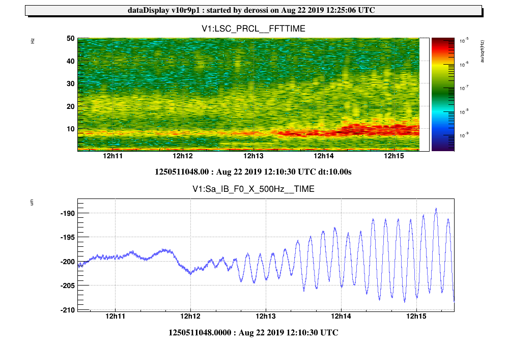507x342 pixels.
Task: Click the um axis label of lower plot
Action: pyautogui.click(x=33, y=203)
